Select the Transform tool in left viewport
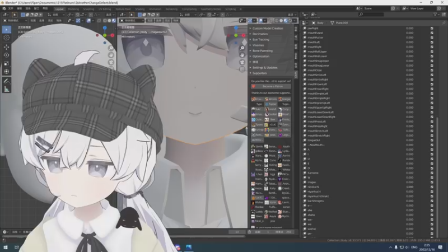 7,72
